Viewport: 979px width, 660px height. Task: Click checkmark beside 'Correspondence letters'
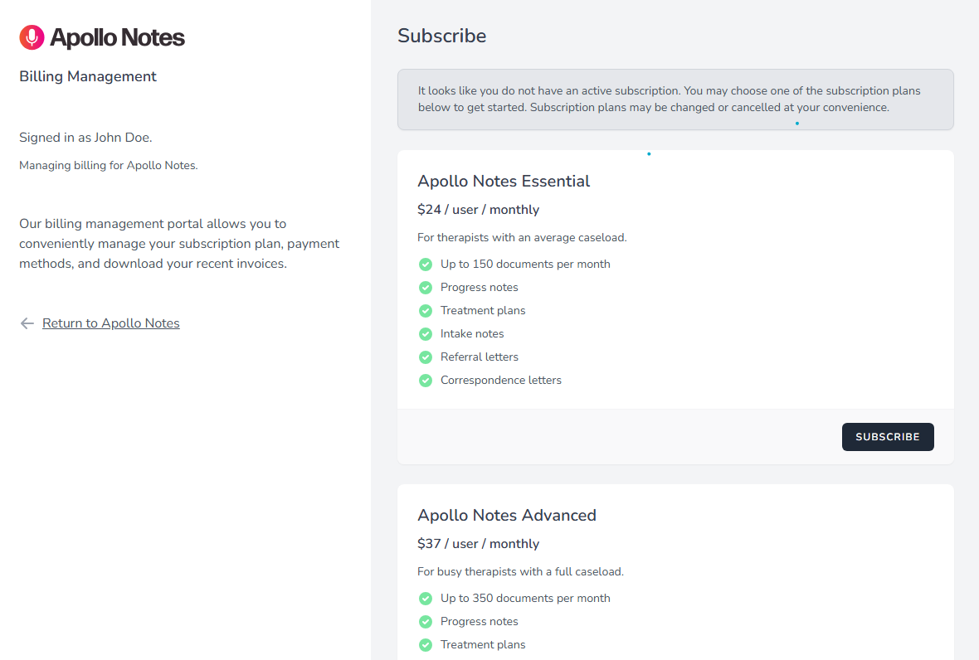click(x=426, y=380)
